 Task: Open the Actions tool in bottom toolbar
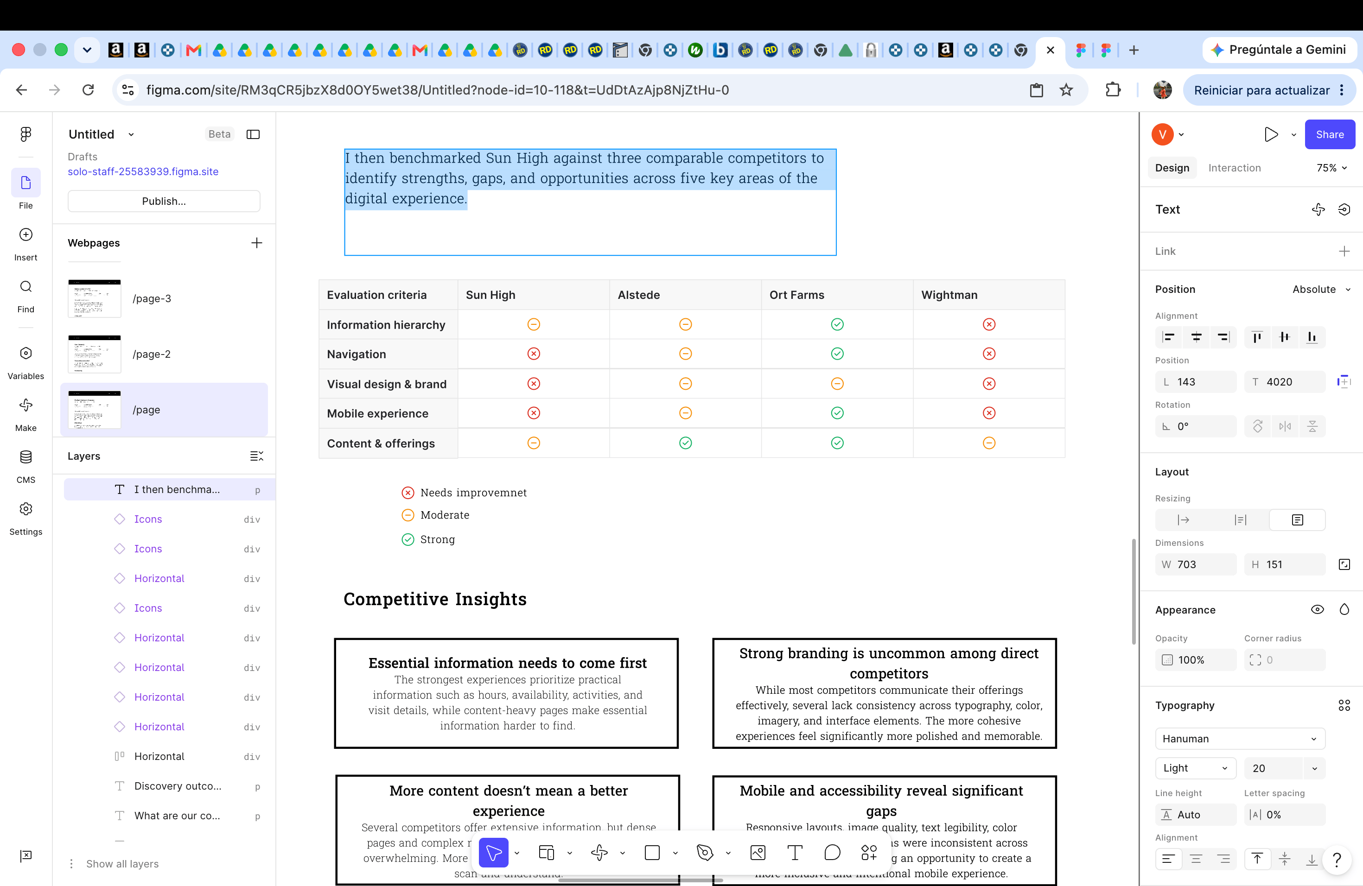click(869, 853)
